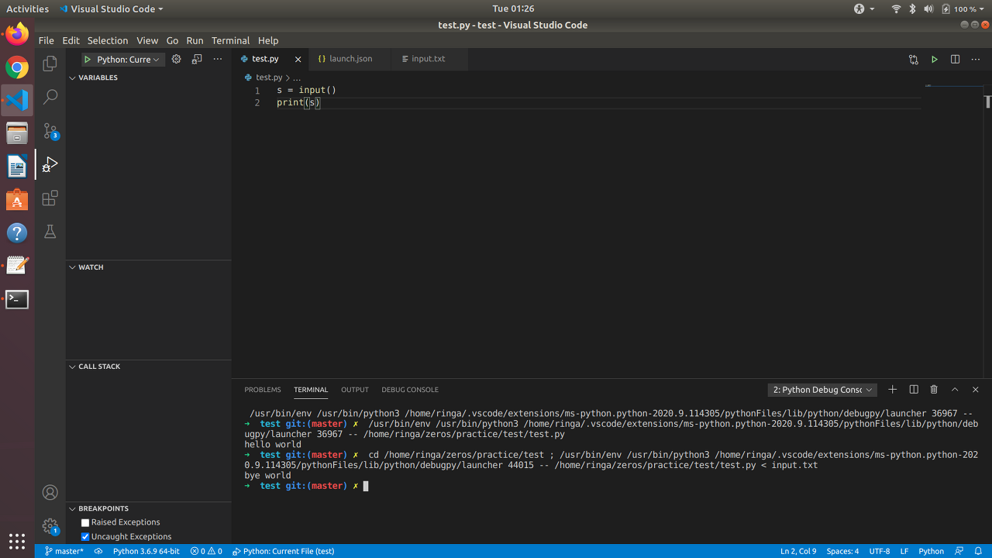This screenshot has height=558, width=992.
Task: Open Google Chrome from the dock
Action: 17,67
